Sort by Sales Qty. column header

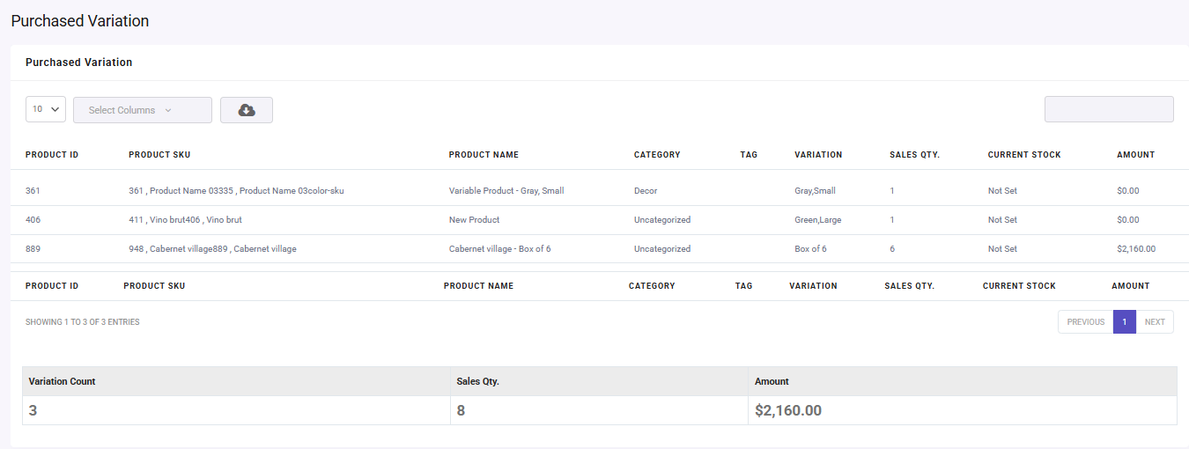pos(914,155)
